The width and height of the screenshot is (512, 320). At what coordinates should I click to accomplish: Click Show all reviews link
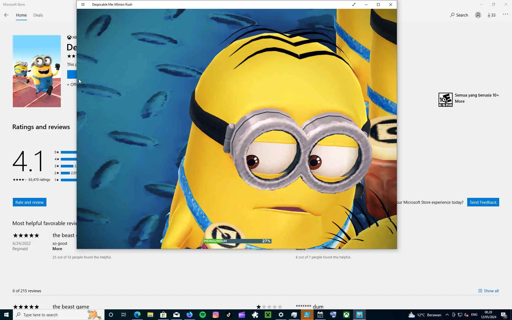click(x=488, y=291)
